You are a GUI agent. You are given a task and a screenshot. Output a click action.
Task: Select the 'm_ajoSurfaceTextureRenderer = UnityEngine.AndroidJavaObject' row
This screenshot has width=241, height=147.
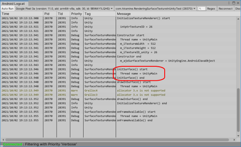pyautogui.click(x=118, y=61)
